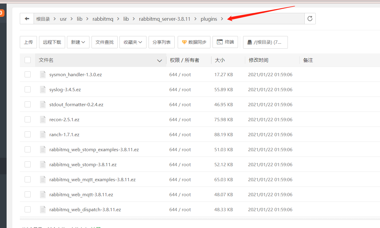Click the stdout_formatter-0.2.4.ez file icon
Image resolution: width=380 pixels, height=228 pixels.
pos(43,104)
